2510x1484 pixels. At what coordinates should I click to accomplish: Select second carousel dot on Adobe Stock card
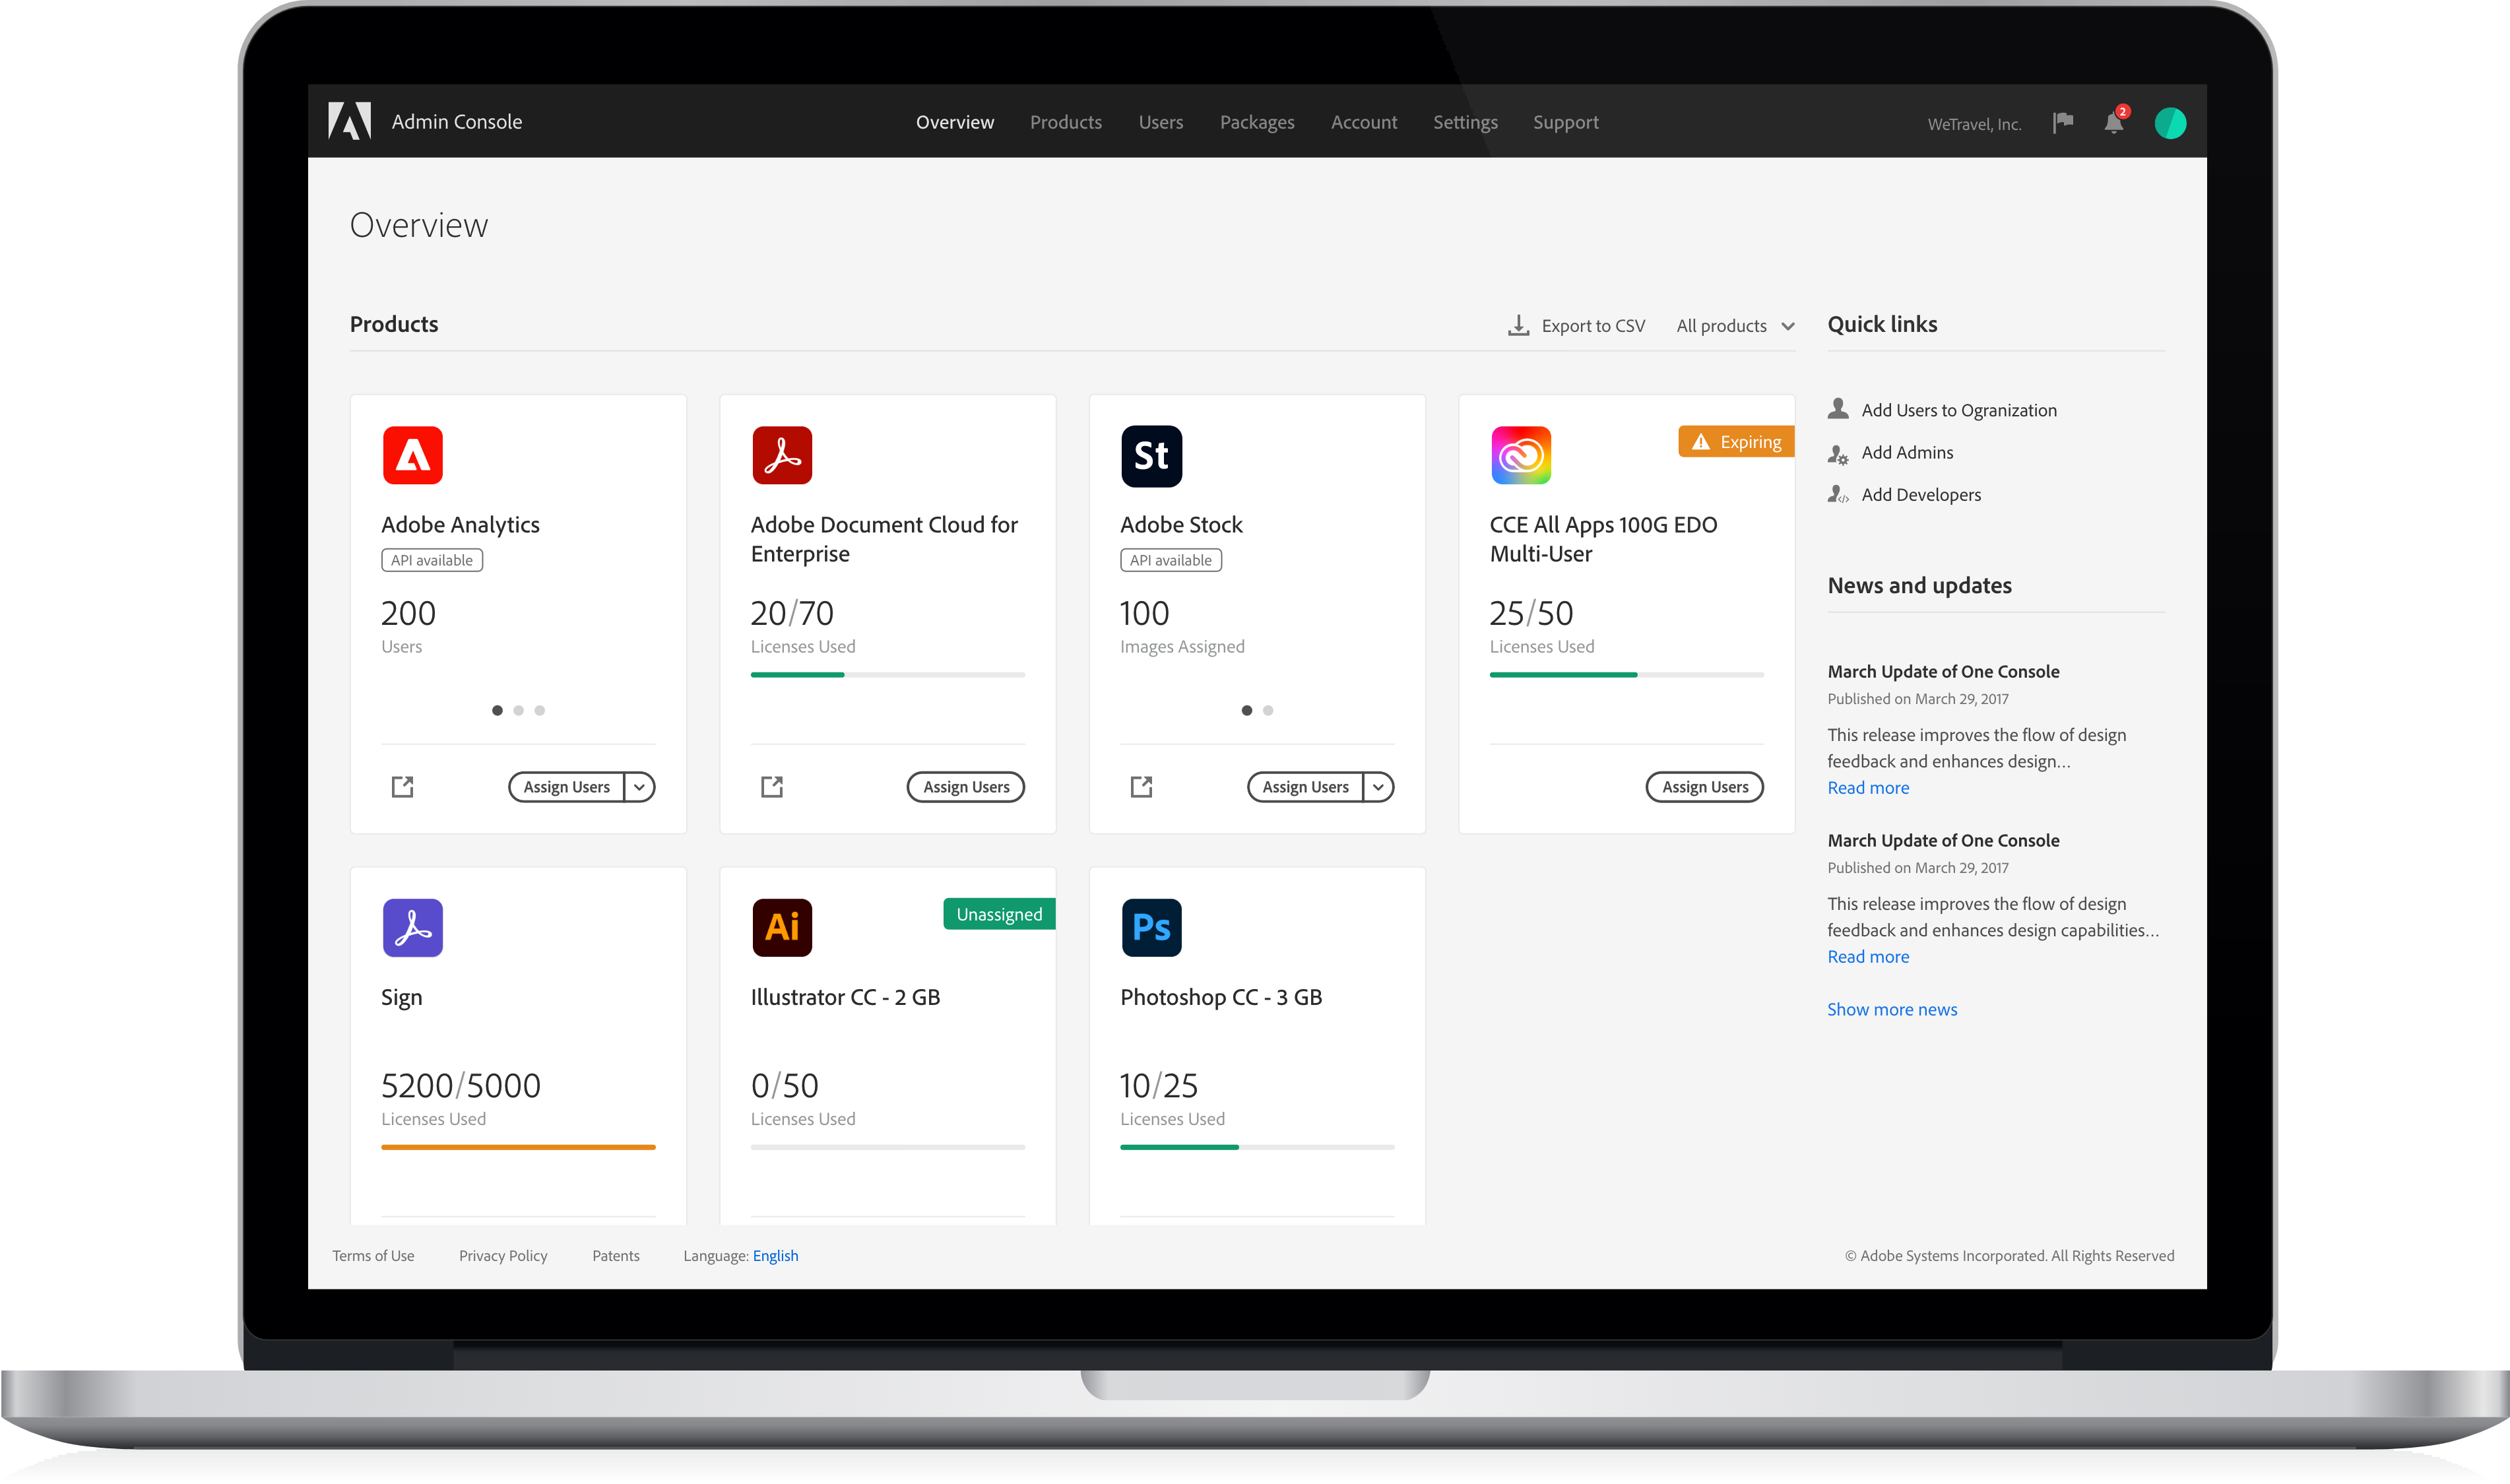click(x=1268, y=710)
